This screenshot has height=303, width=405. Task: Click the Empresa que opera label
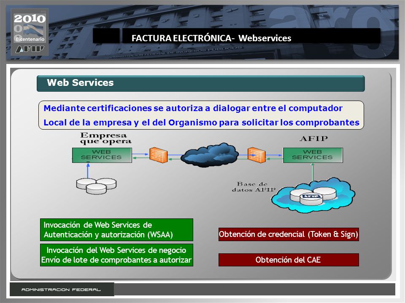[x=105, y=138]
